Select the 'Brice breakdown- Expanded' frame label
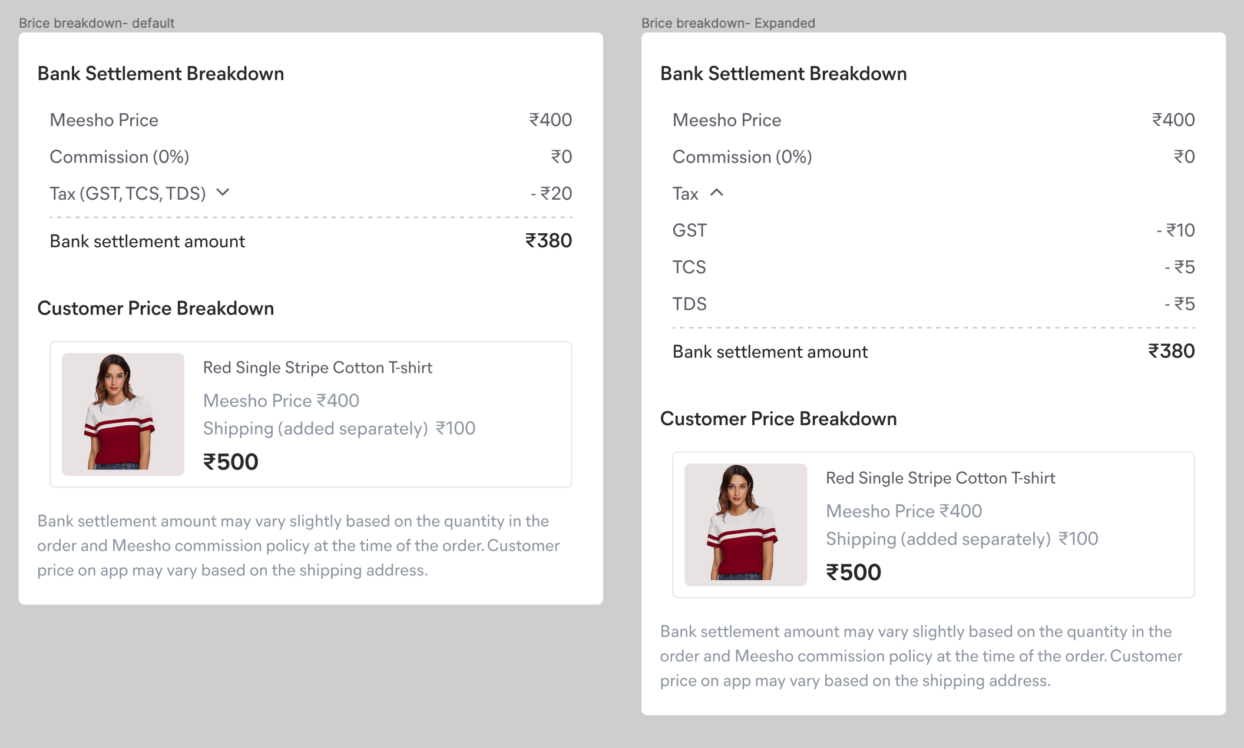This screenshot has height=748, width=1244. (x=728, y=23)
